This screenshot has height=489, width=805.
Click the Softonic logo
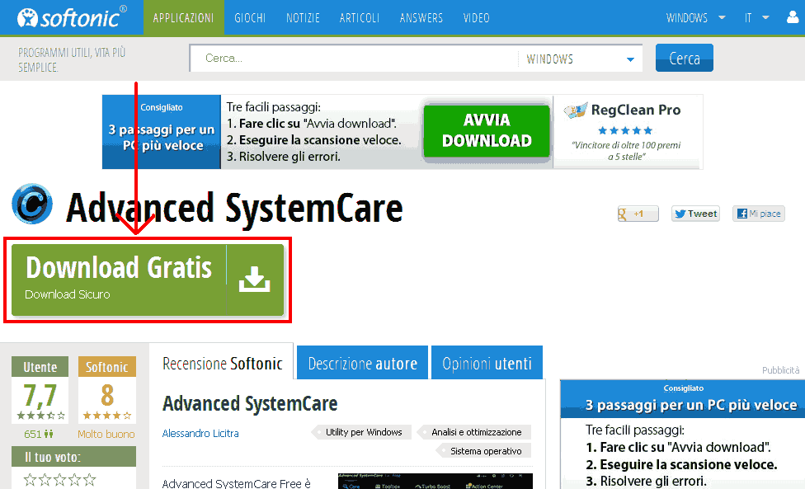(72, 17)
